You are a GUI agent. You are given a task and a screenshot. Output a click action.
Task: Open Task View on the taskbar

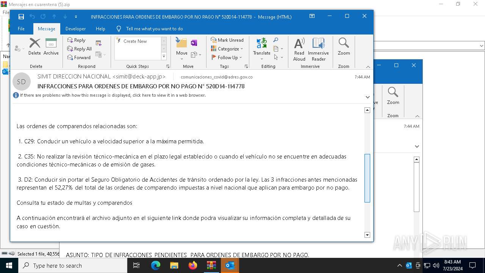pyautogui.click(x=136, y=265)
